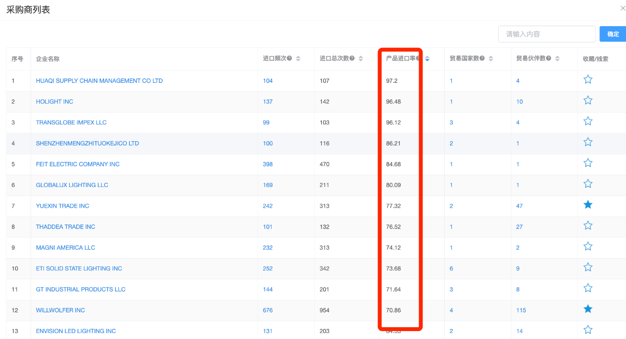Favorite FEIT ELECTRIC COMPANY INC star
Image resolution: width=626 pixels, height=339 pixels.
pyautogui.click(x=587, y=163)
